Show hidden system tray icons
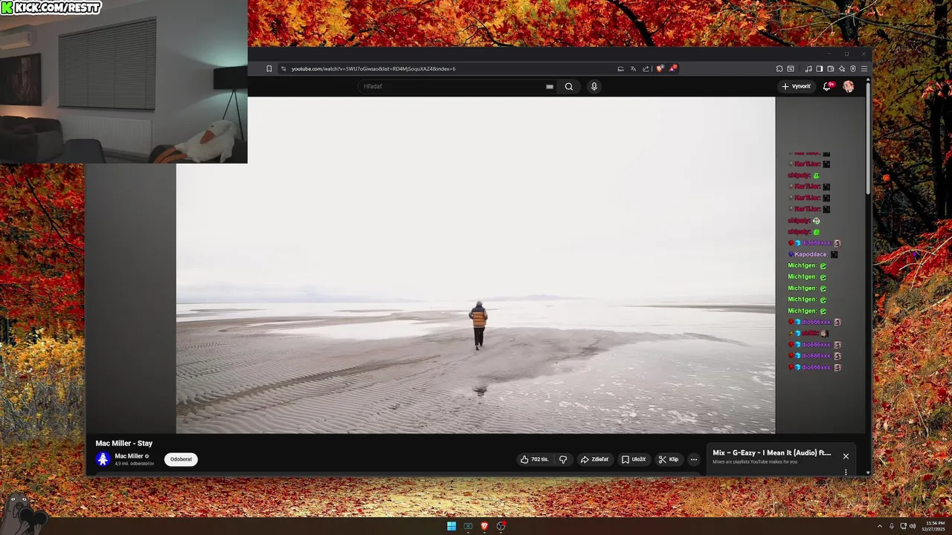This screenshot has height=535, width=952. [880, 526]
